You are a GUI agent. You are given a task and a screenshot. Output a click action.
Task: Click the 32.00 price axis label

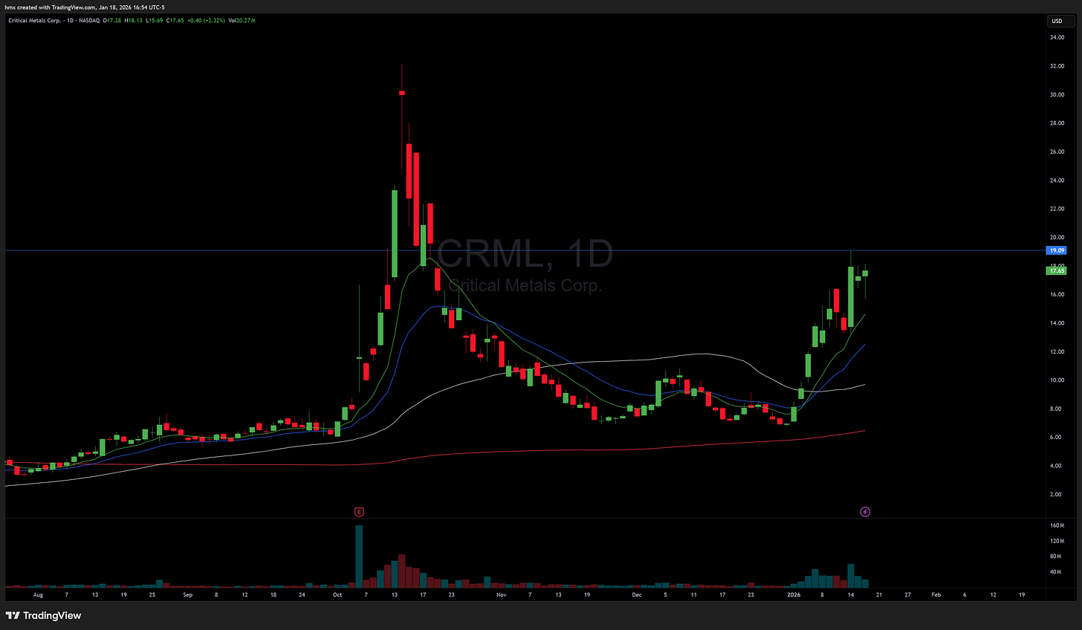click(1056, 66)
